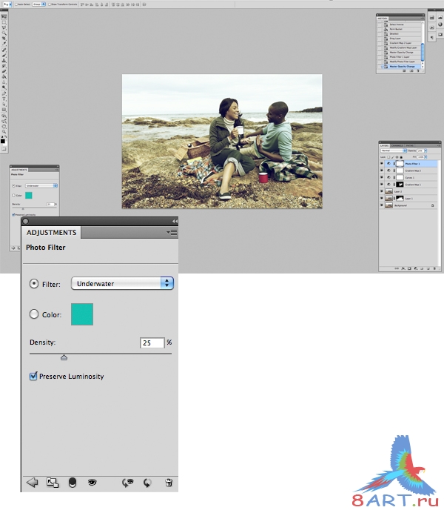Select the Dodge tool
This screenshot has height=513, width=444.
[x=4, y=87]
